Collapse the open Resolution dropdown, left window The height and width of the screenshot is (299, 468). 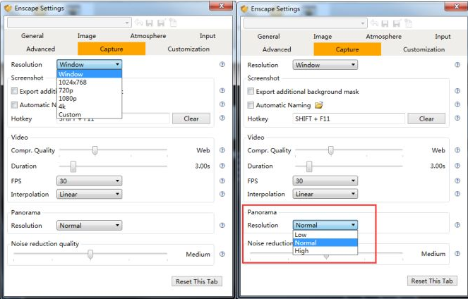89,64
